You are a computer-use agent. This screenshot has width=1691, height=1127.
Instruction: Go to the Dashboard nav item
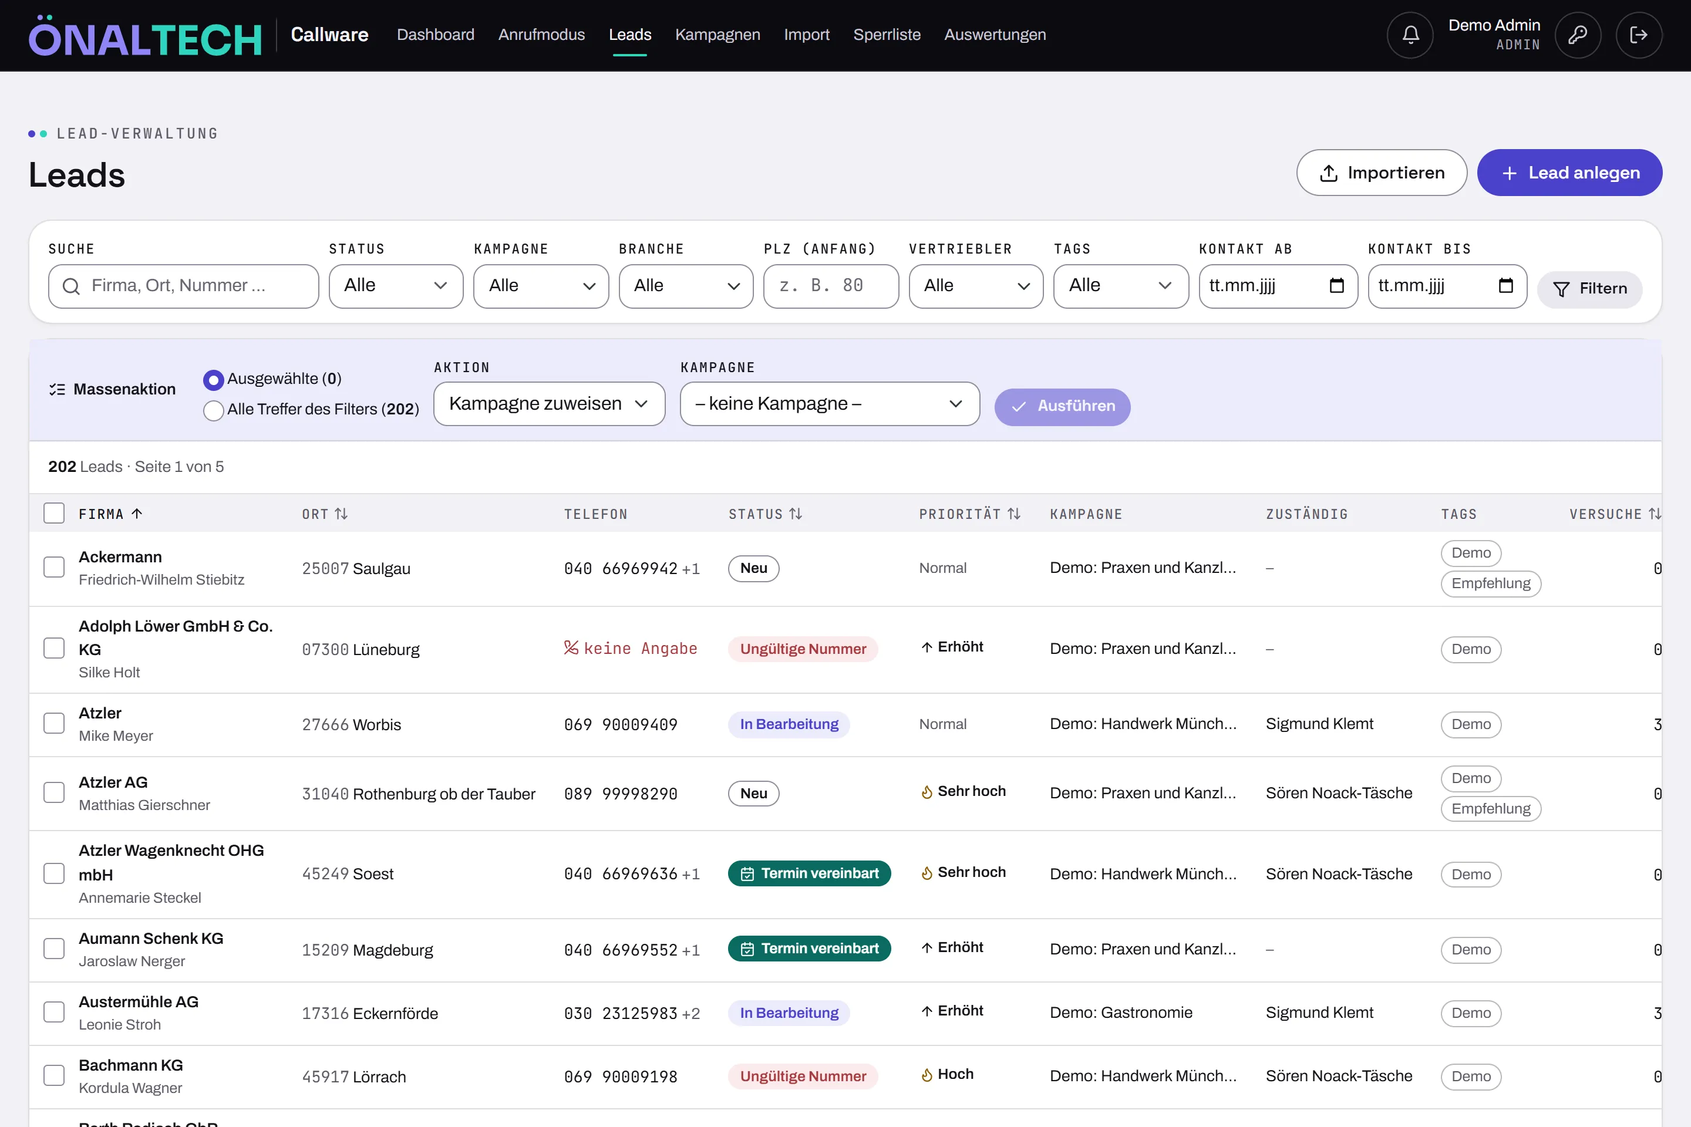click(x=436, y=35)
